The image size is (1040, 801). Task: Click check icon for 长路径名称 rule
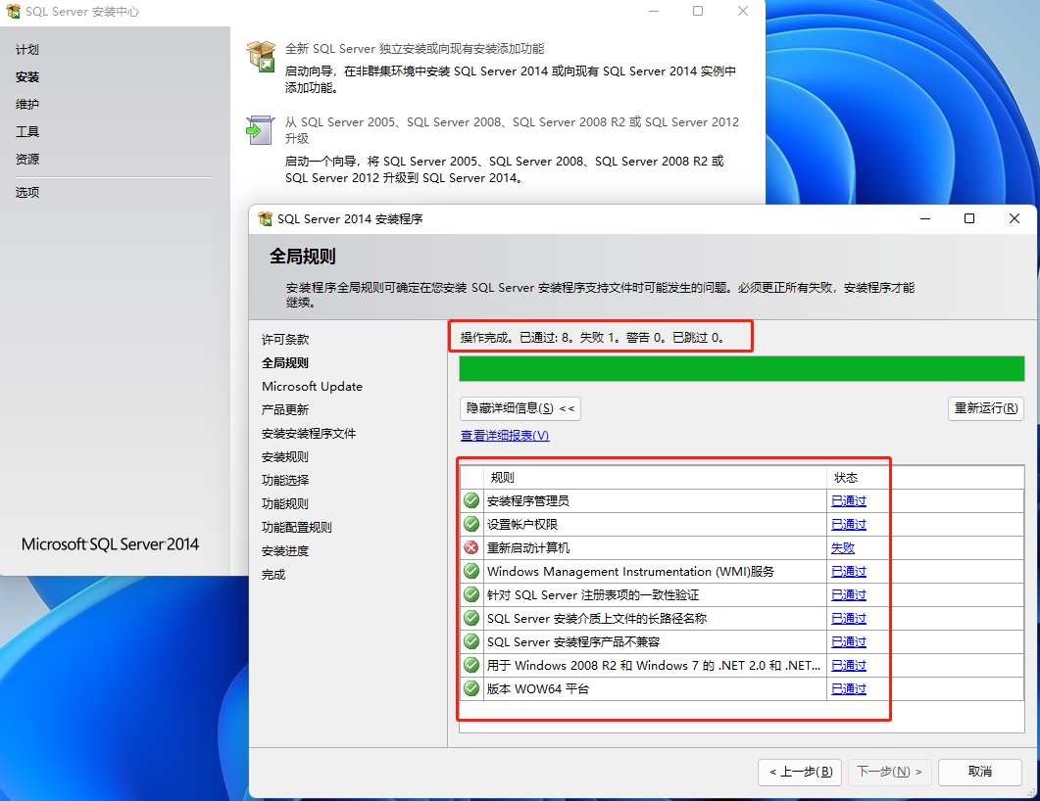(471, 618)
